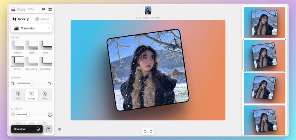Screen dimensions: 296x140
Task: Open the grid apps icon
Action: click(50, 9)
